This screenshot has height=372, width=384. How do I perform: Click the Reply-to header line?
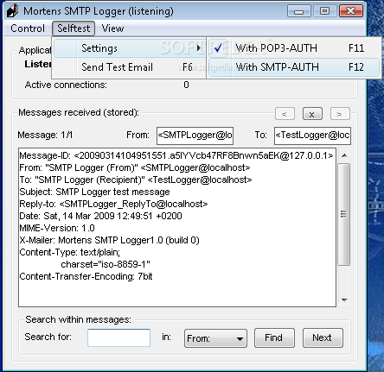click(x=113, y=204)
